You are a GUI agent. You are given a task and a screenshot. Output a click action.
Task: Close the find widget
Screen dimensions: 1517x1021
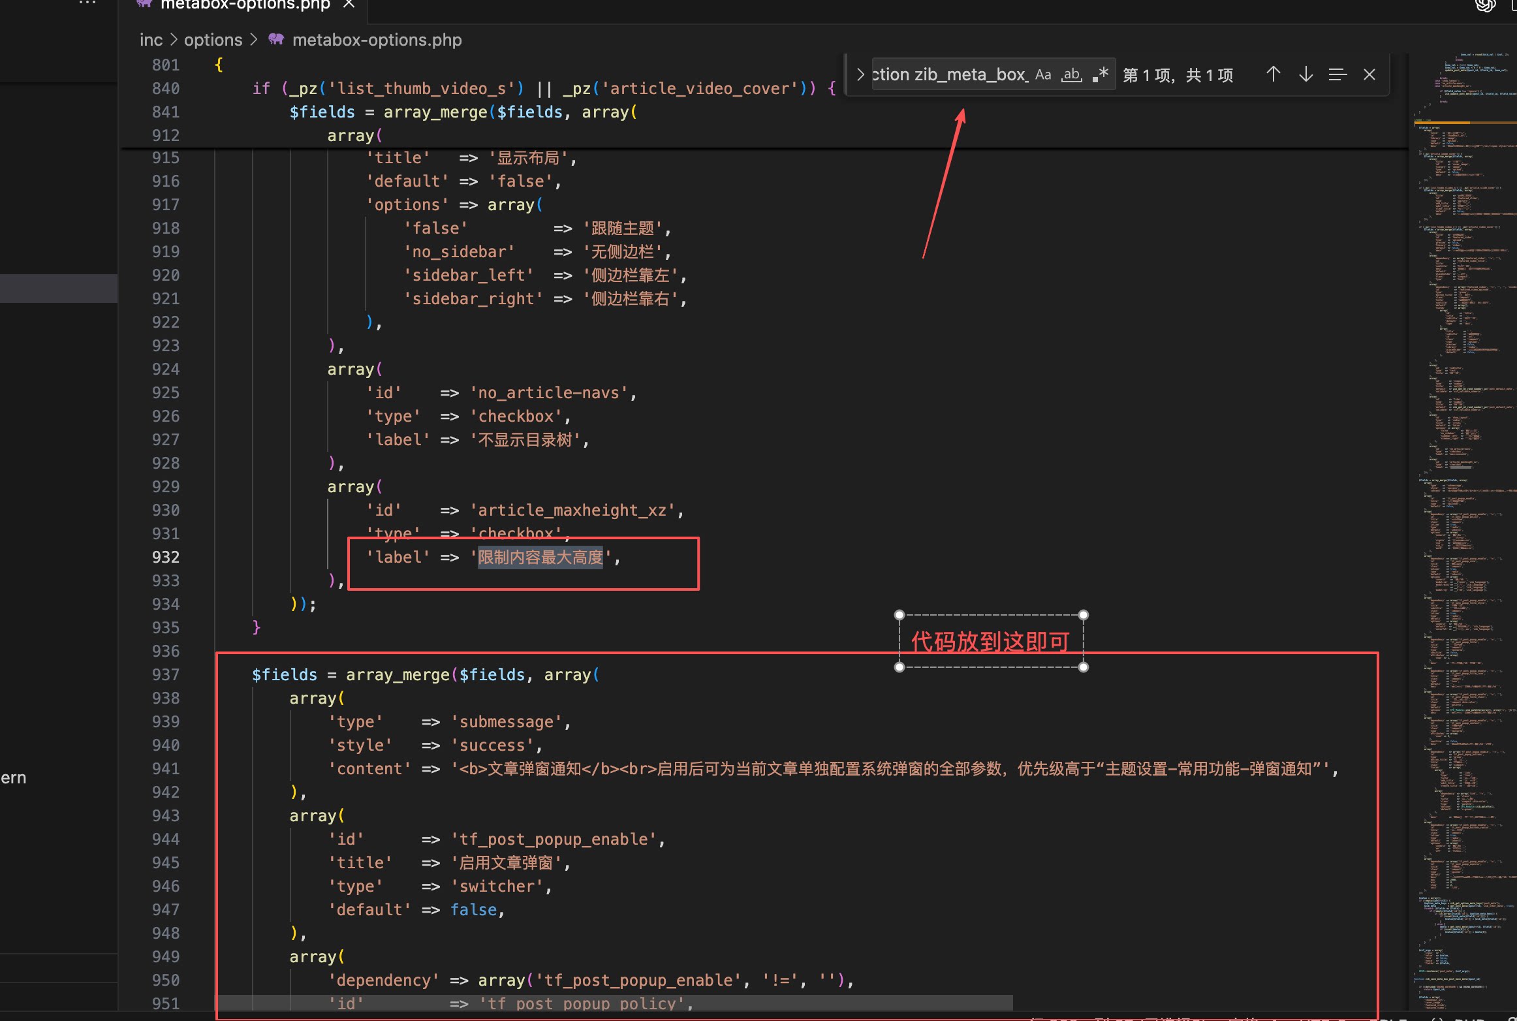(1369, 74)
